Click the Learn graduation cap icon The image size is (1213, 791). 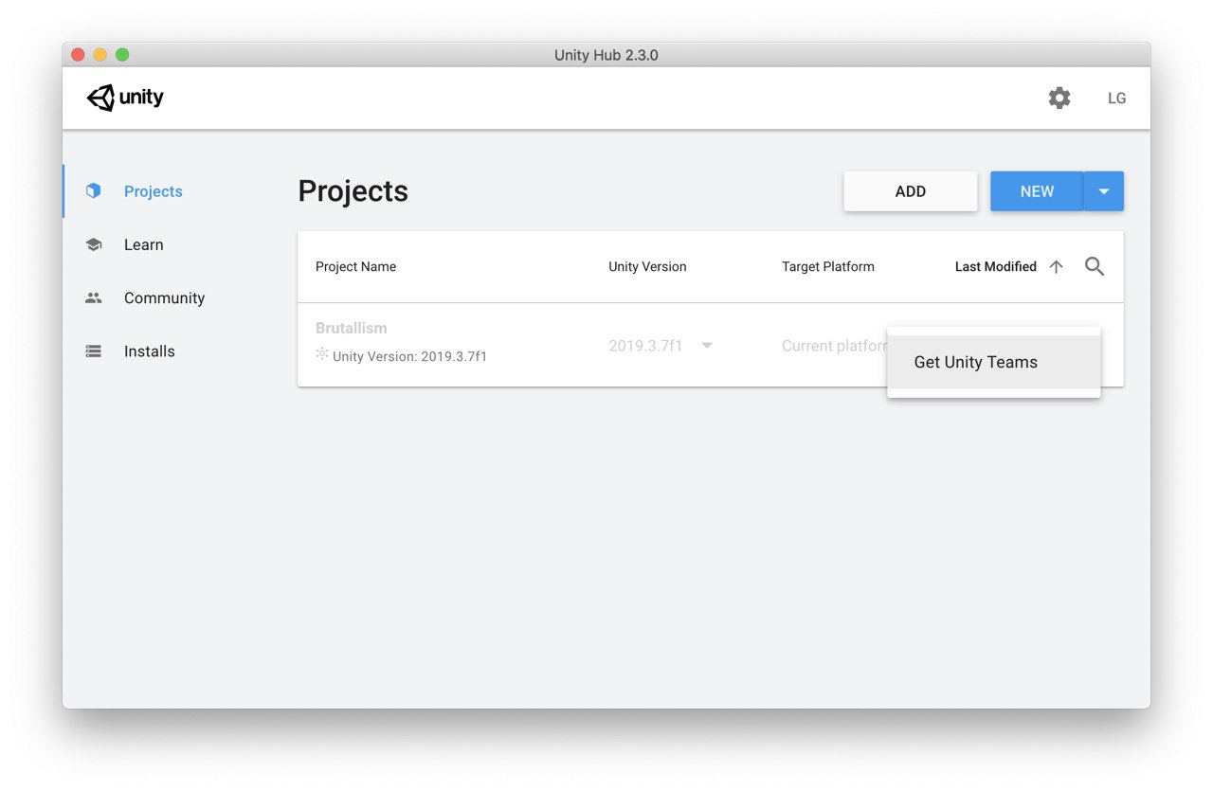tap(93, 244)
